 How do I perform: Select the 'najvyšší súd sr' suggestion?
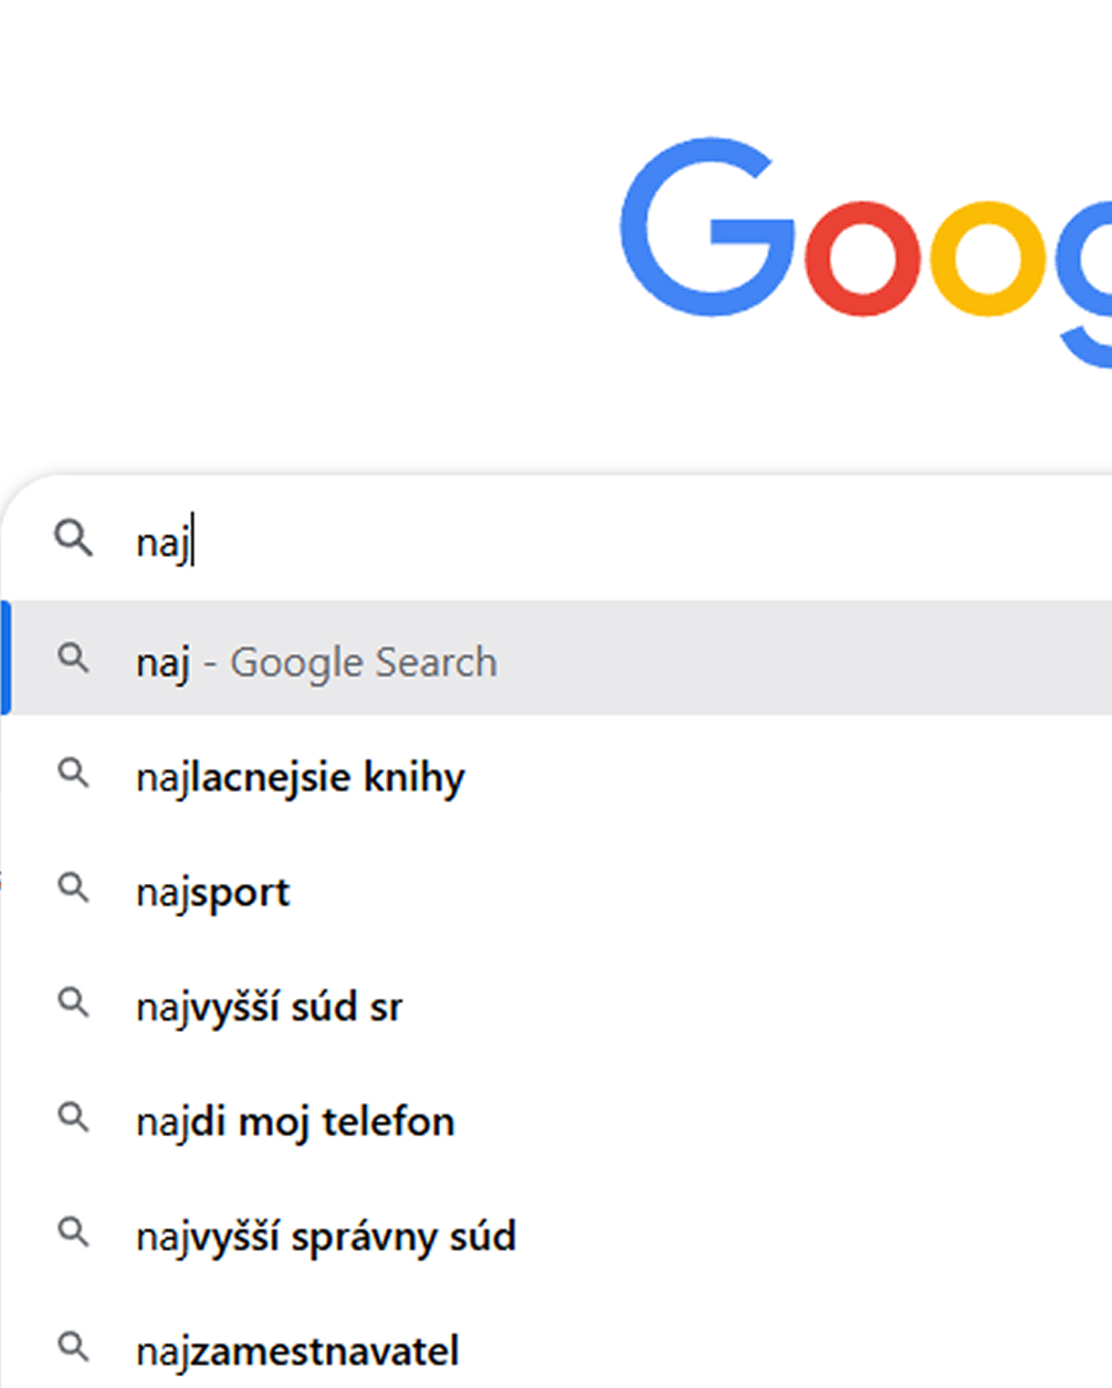tap(557, 1003)
